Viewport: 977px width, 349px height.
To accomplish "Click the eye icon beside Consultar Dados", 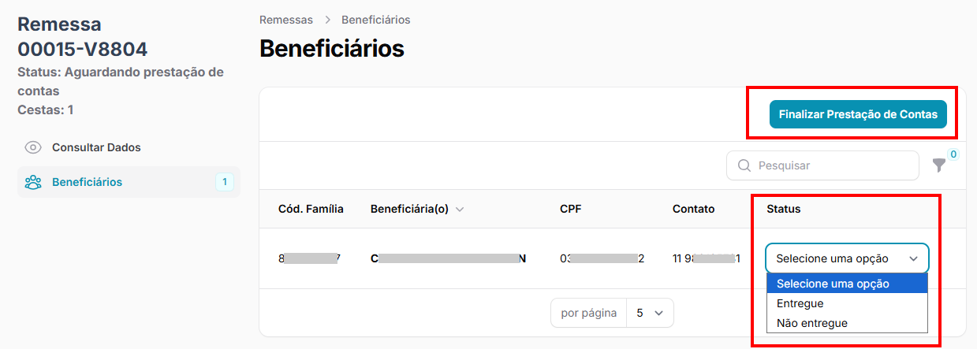I will [x=32, y=147].
